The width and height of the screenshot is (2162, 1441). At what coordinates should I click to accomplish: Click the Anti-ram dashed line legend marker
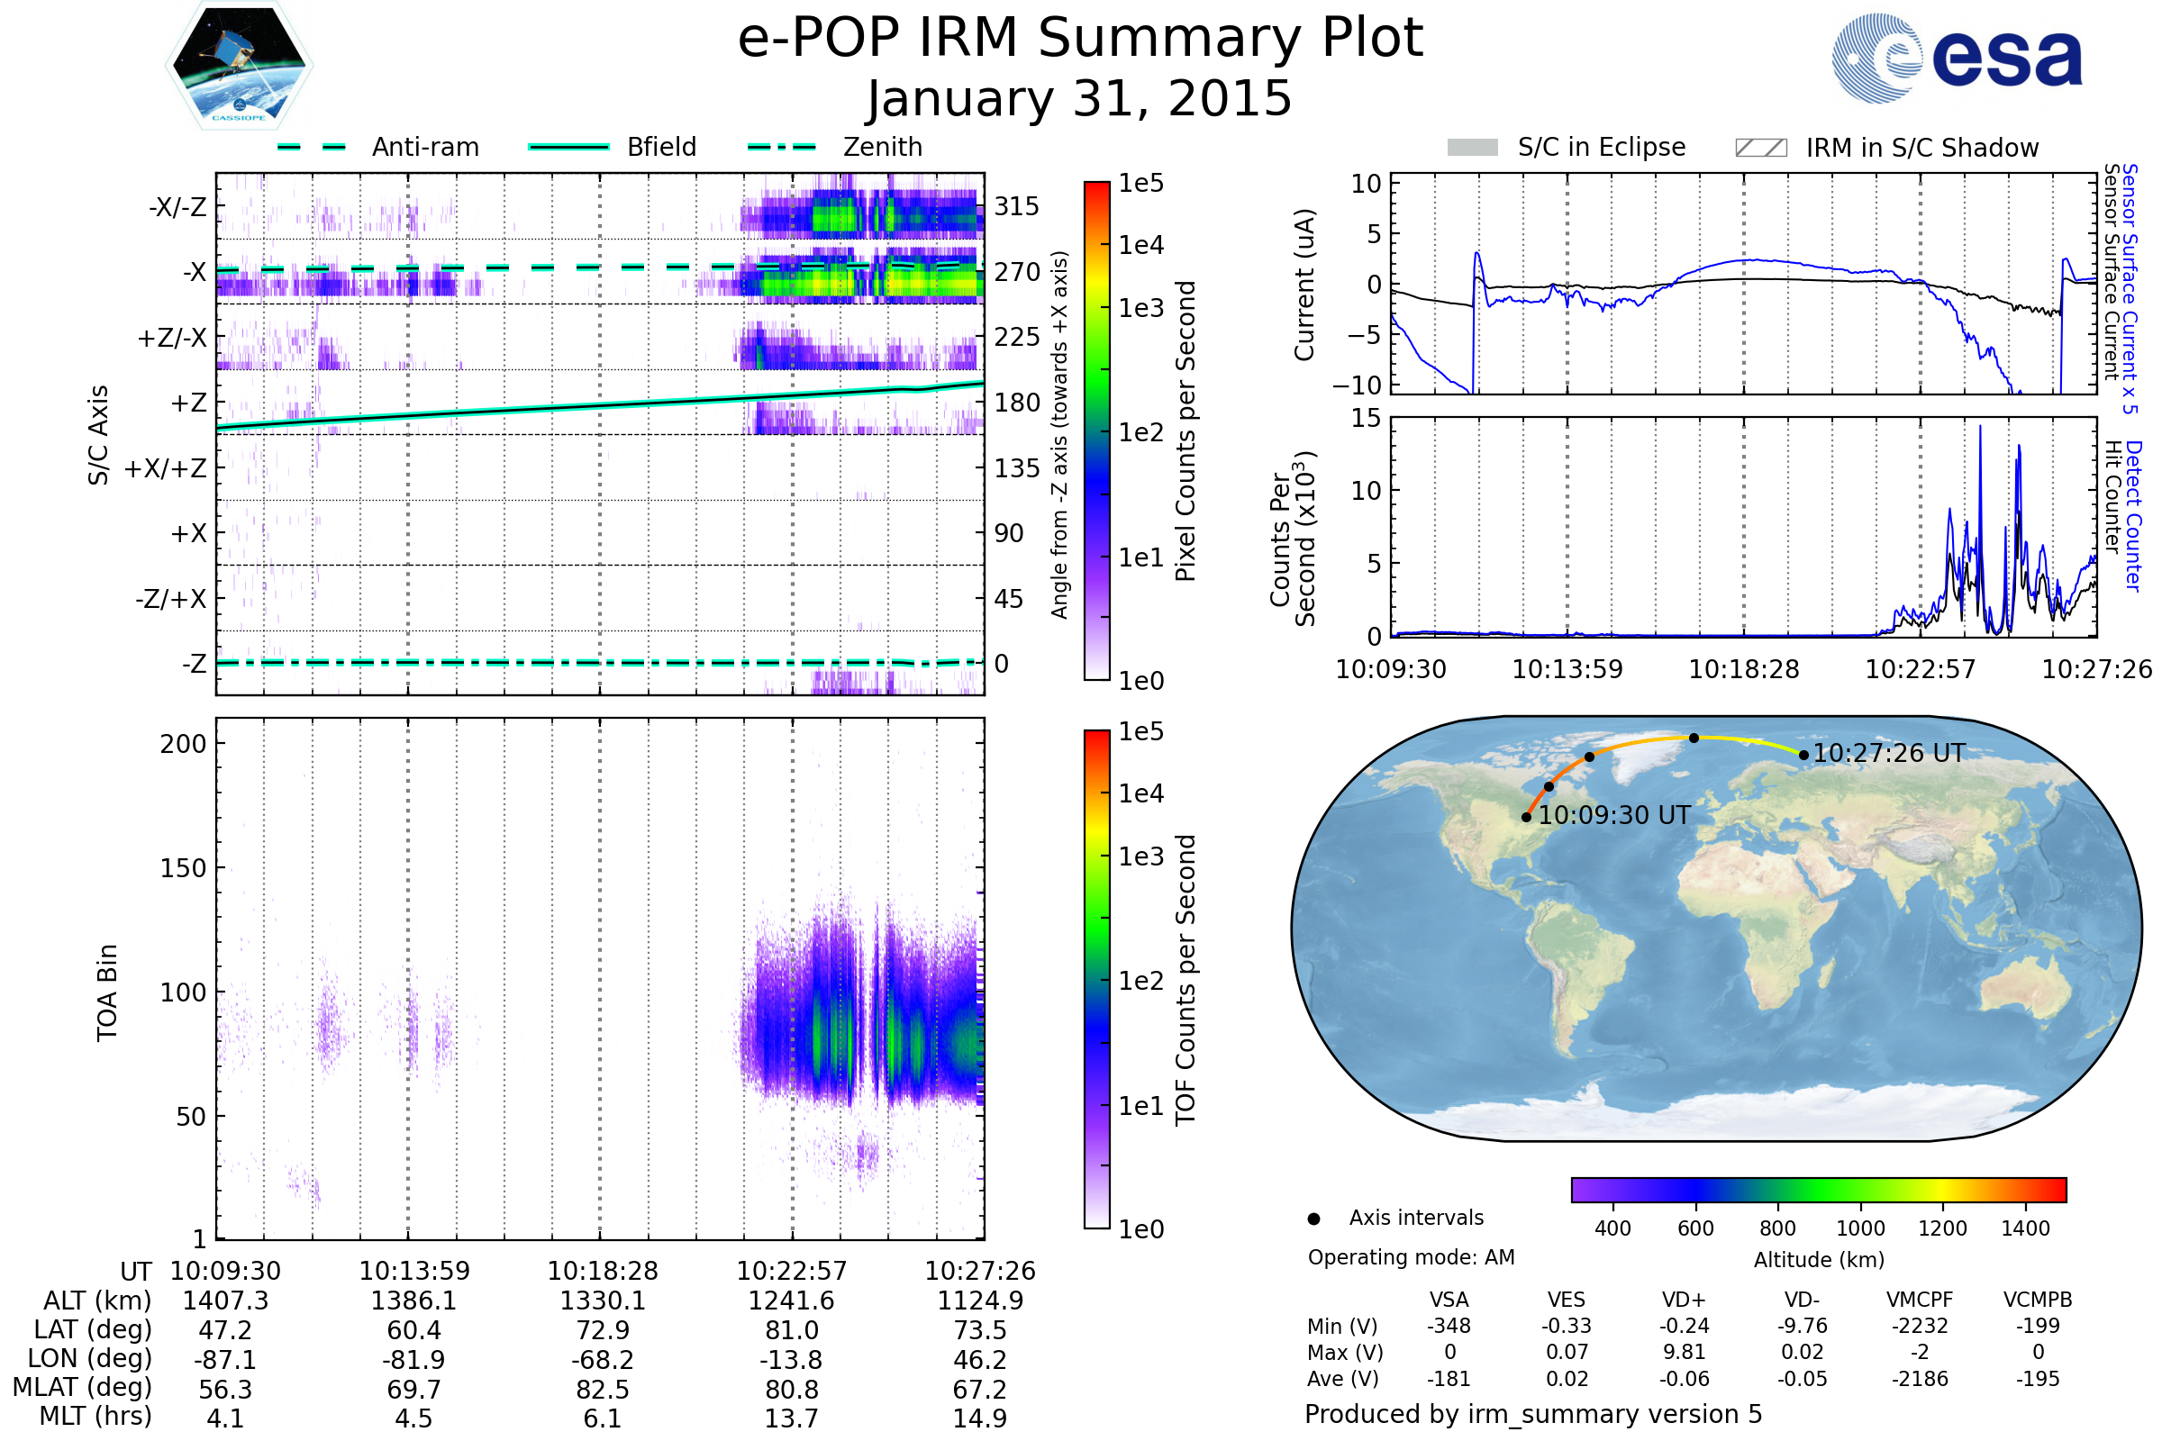click(312, 147)
